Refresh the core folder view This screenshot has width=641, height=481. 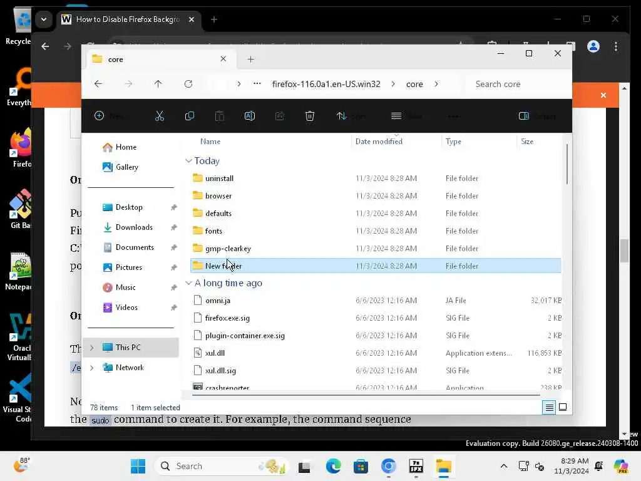point(188,84)
